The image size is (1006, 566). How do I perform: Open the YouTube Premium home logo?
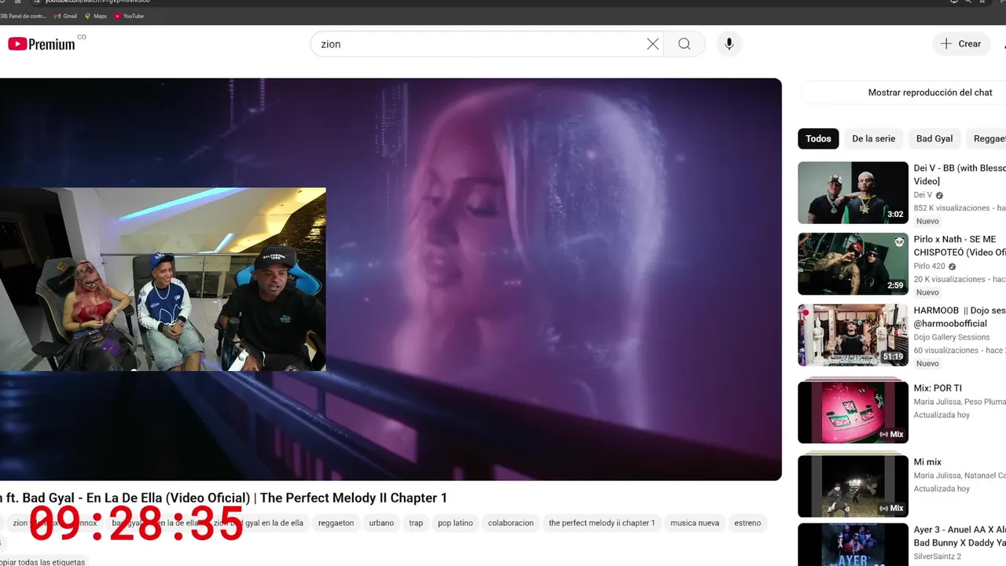click(x=43, y=44)
